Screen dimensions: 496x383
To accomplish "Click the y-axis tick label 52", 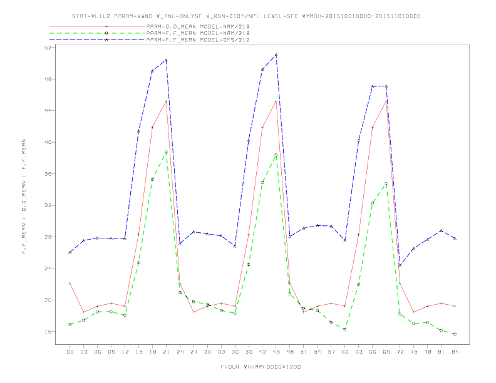I will pos(47,48).
